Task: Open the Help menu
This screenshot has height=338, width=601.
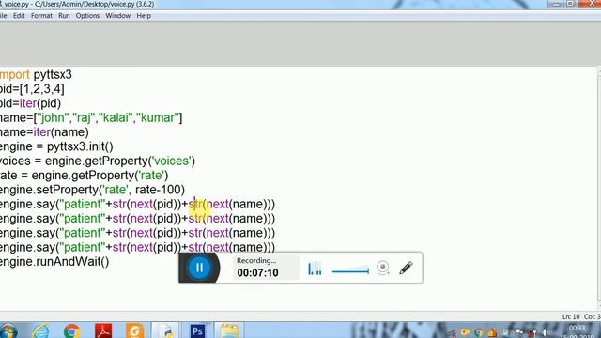Action: (x=144, y=16)
